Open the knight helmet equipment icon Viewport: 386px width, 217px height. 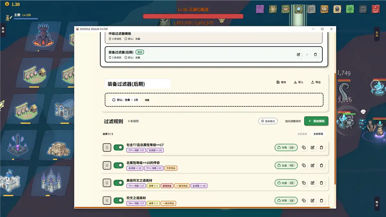click(337, 9)
